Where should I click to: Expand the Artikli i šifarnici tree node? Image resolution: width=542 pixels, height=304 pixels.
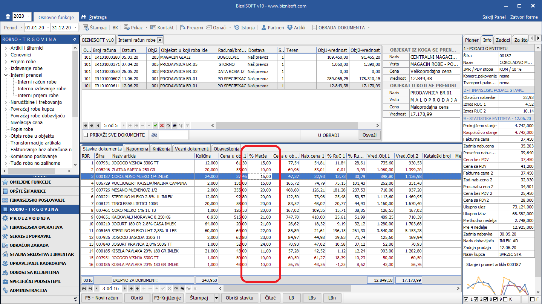6,48
